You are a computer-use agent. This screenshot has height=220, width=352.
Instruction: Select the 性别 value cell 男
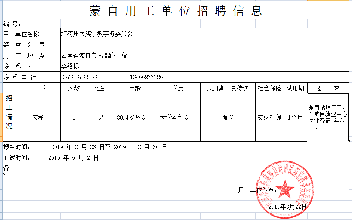pyautogui.click(x=101, y=117)
